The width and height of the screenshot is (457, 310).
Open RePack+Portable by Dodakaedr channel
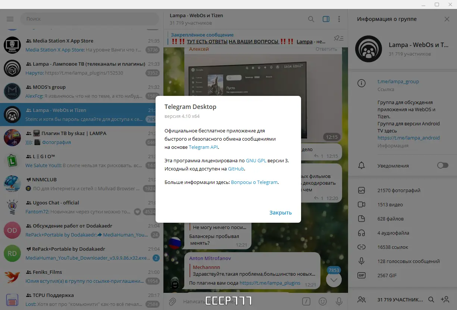82,253
